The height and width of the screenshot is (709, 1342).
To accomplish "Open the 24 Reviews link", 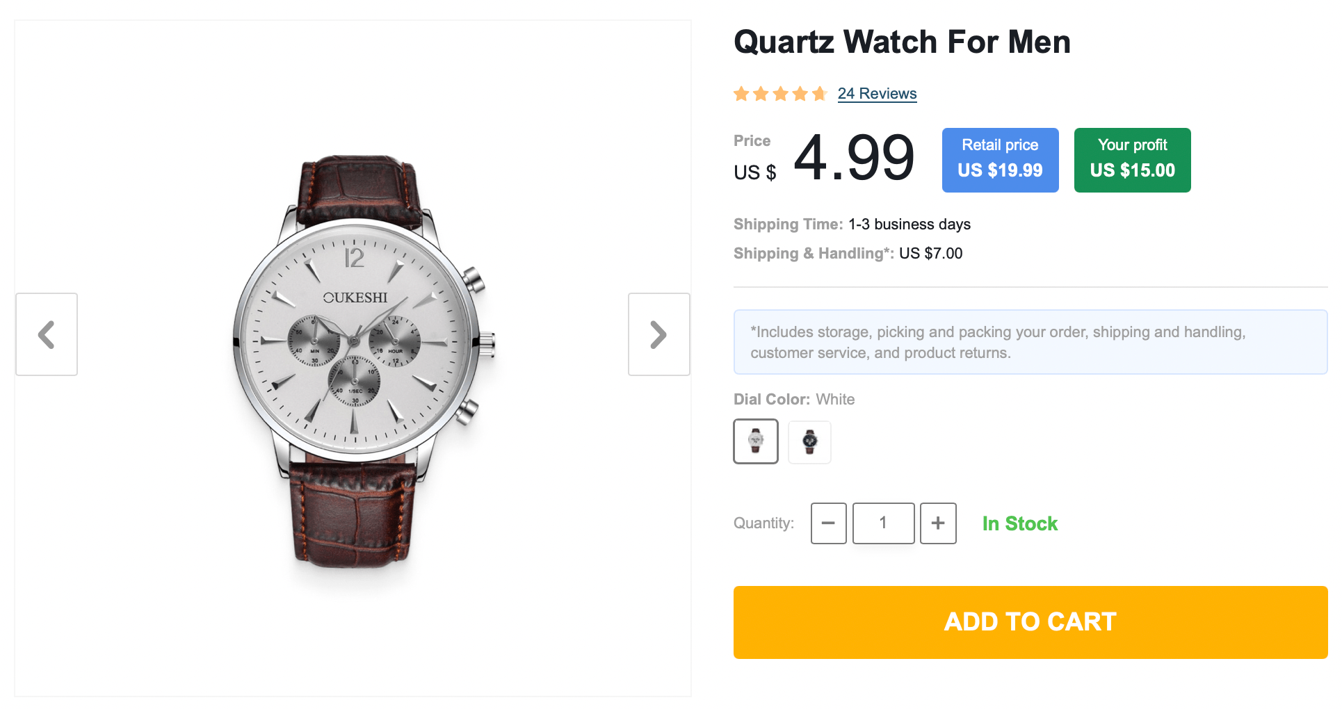I will pyautogui.click(x=877, y=94).
